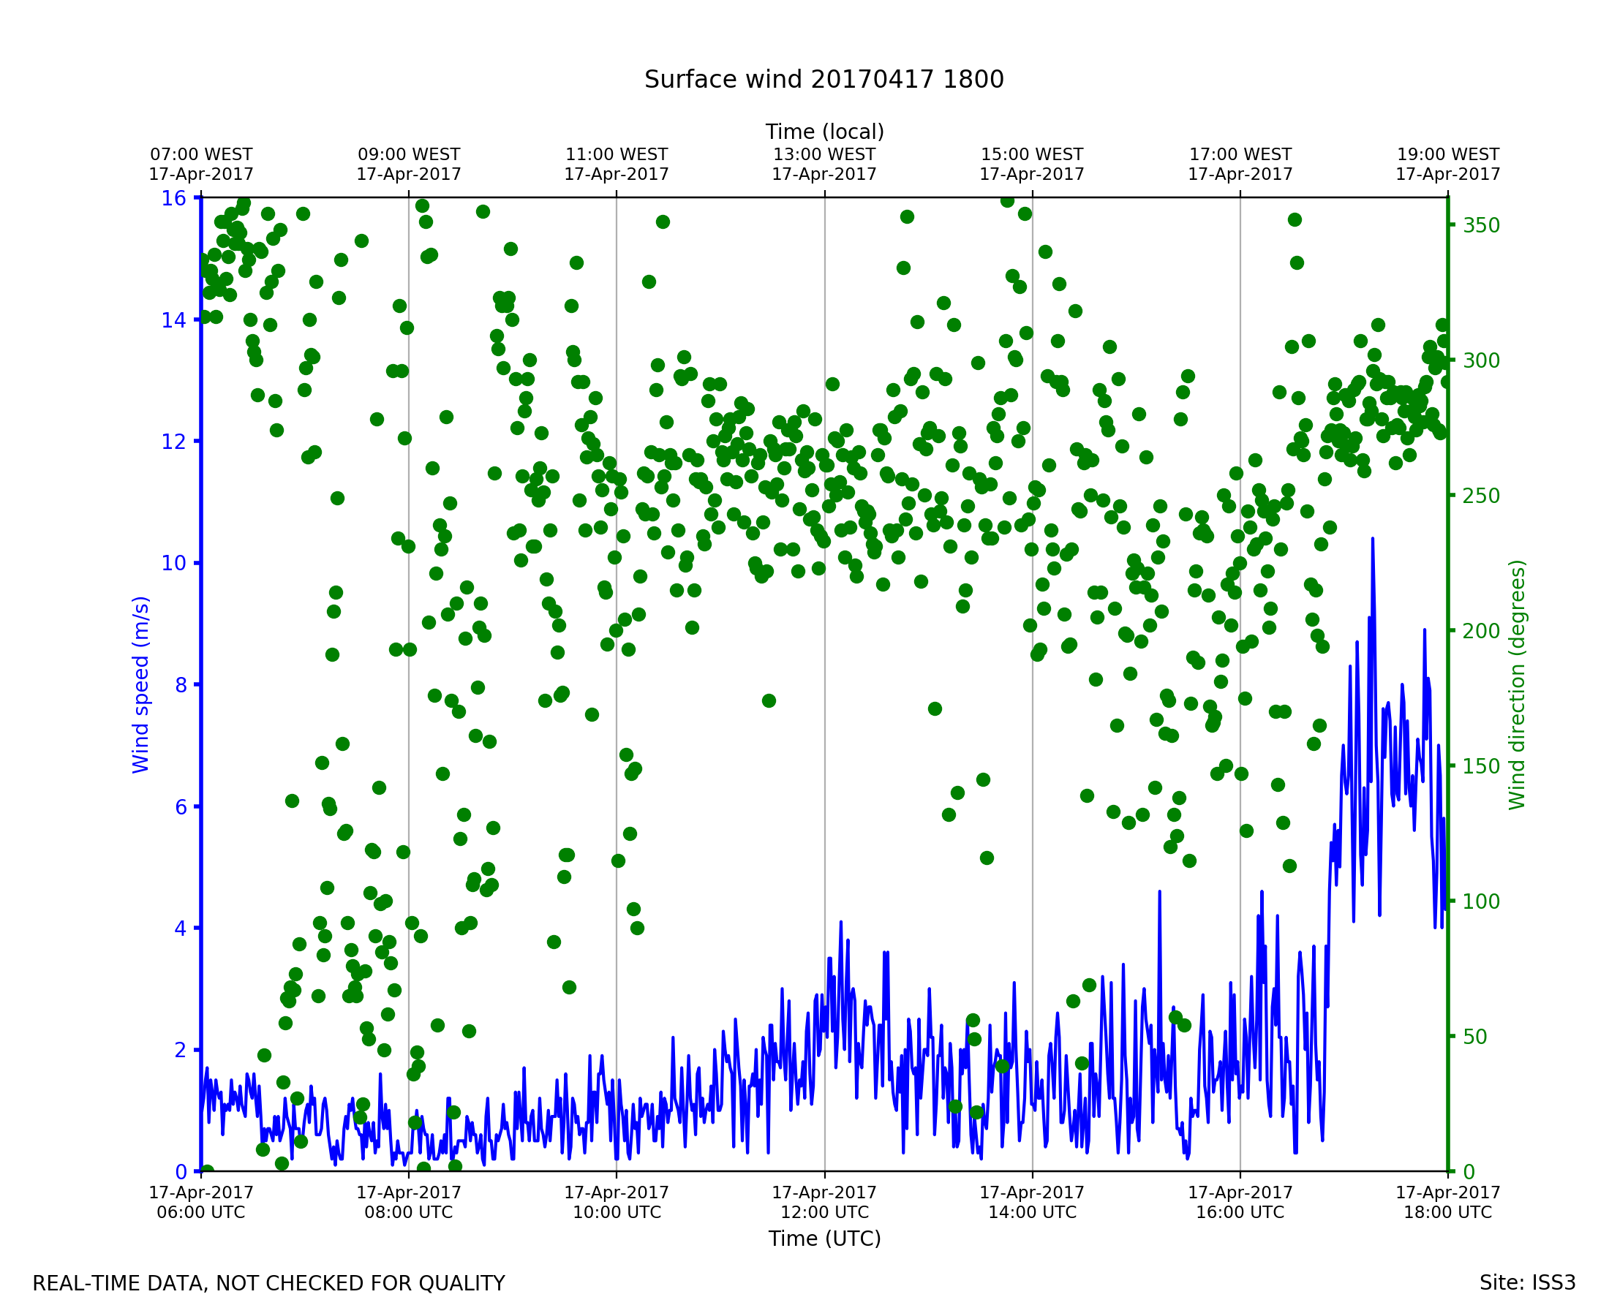
Task: Click the '16' wind speed tick label
Action: (173, 199)
